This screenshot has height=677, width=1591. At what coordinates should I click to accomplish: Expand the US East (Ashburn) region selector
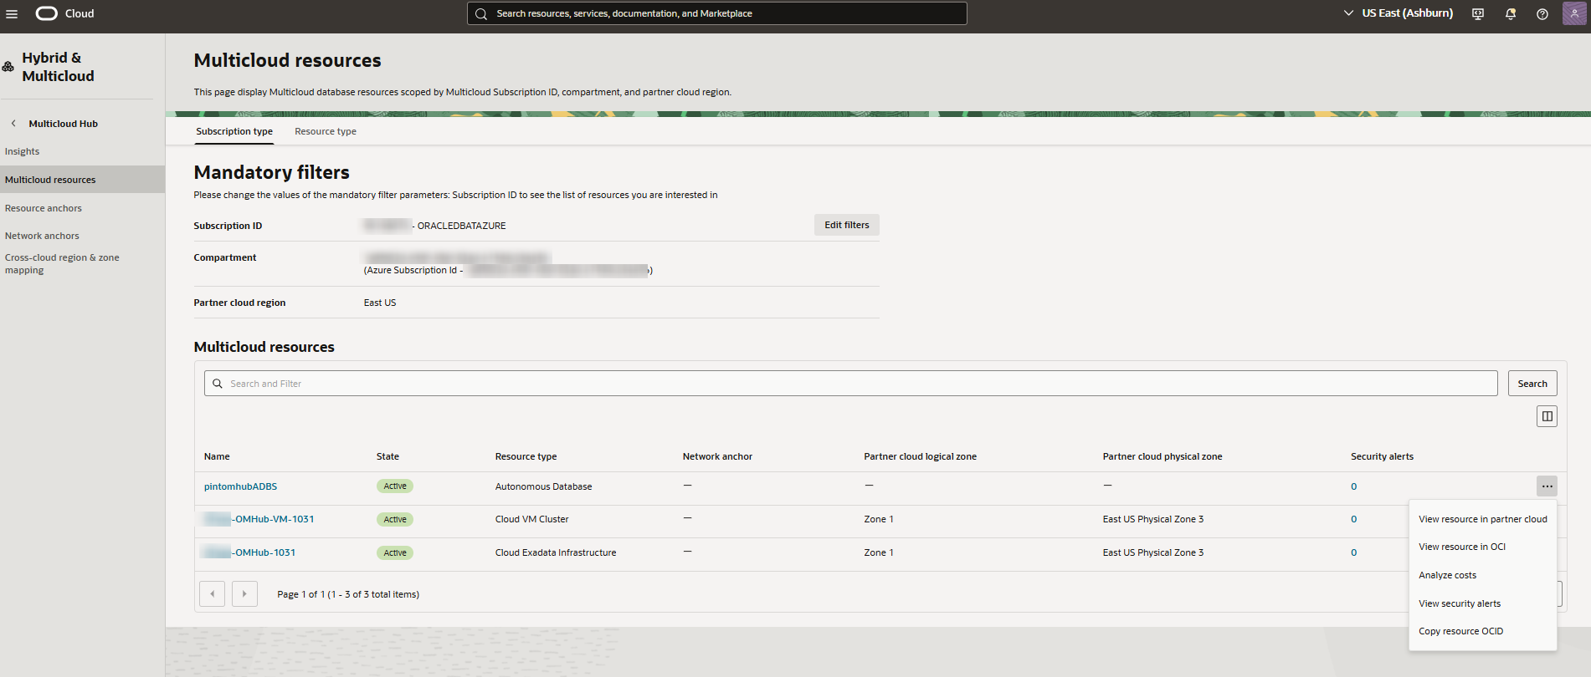(x=1398, y=13)
